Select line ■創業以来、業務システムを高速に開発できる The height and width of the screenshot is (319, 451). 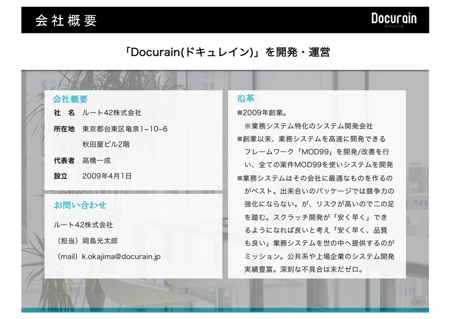tap(311, 139)
